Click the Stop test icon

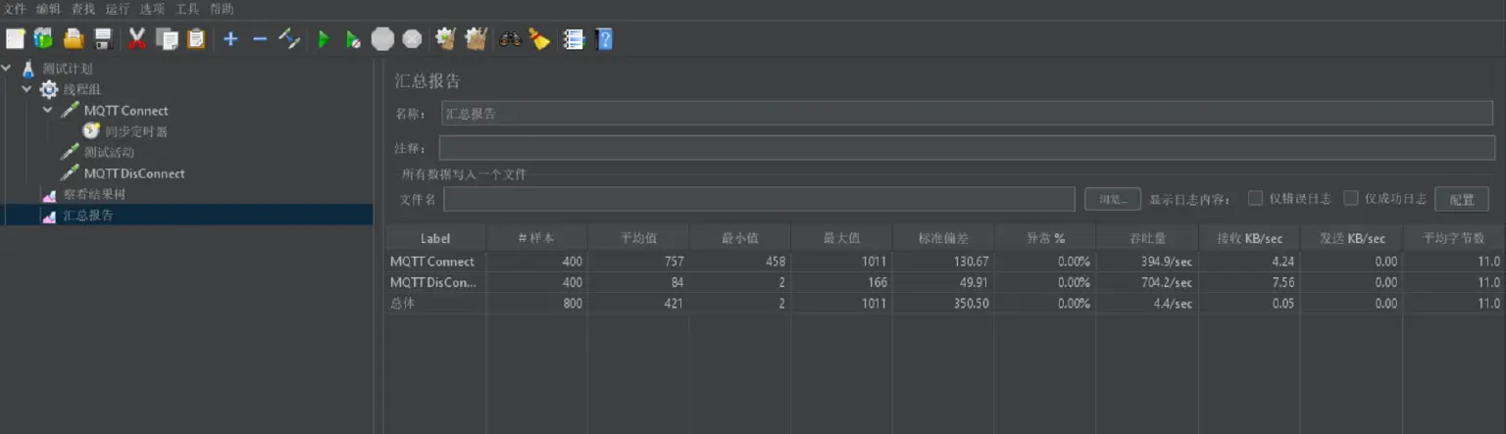point(382,39)
